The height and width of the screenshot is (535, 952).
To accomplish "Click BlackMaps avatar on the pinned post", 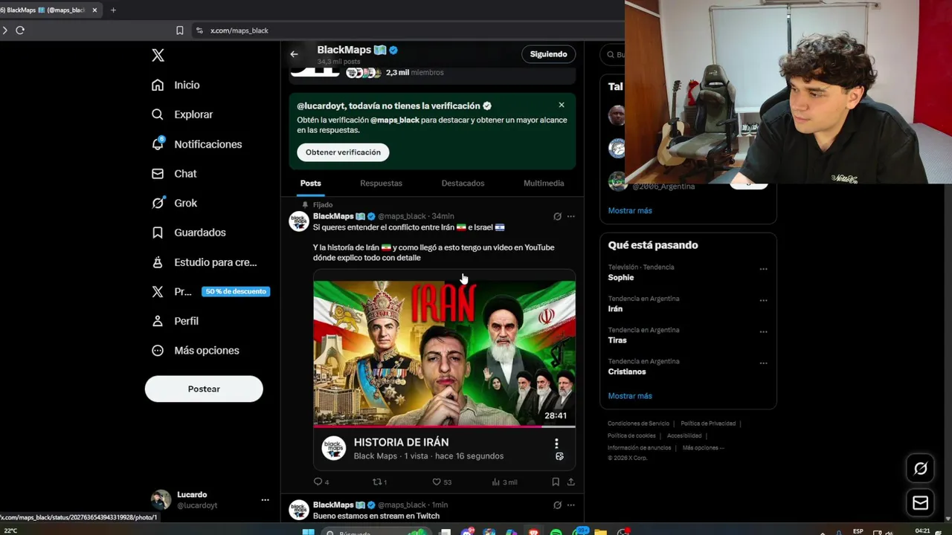I will 299,221.
